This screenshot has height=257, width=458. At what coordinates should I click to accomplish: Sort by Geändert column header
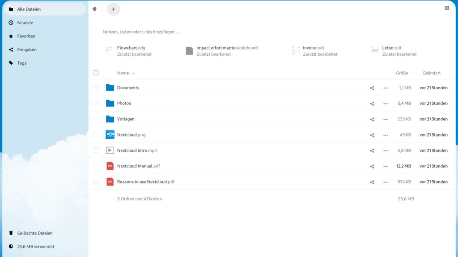click(432, 73)
